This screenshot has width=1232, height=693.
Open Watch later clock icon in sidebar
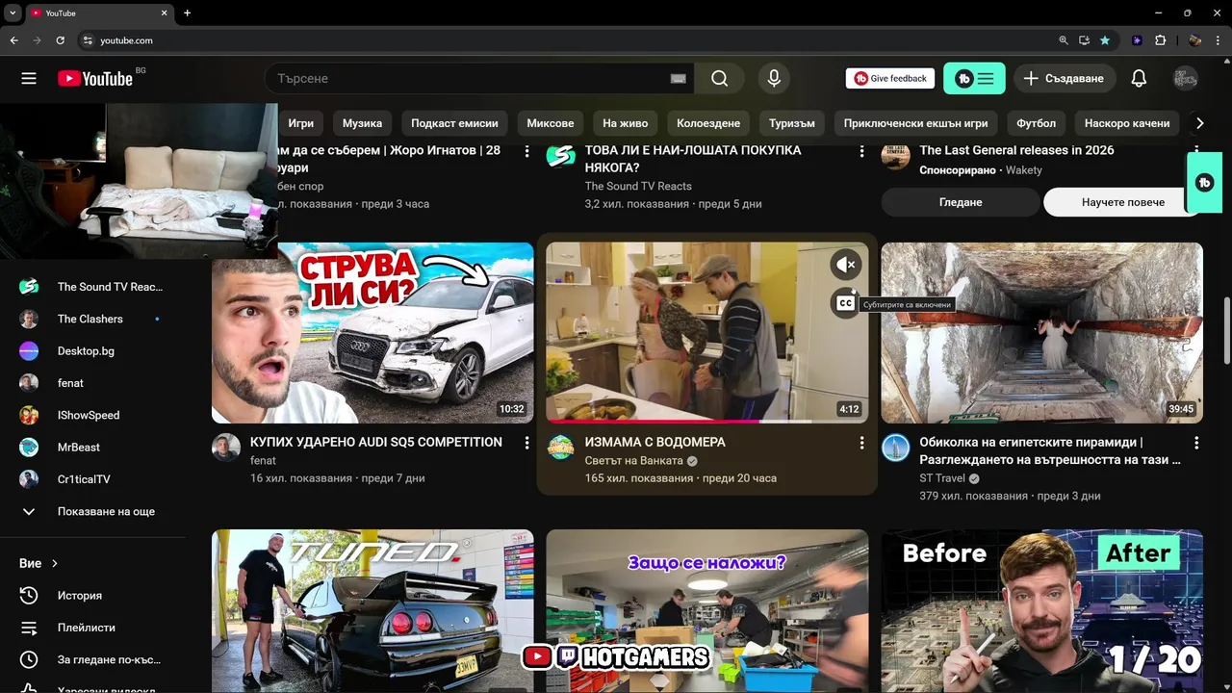pos(29,659)
